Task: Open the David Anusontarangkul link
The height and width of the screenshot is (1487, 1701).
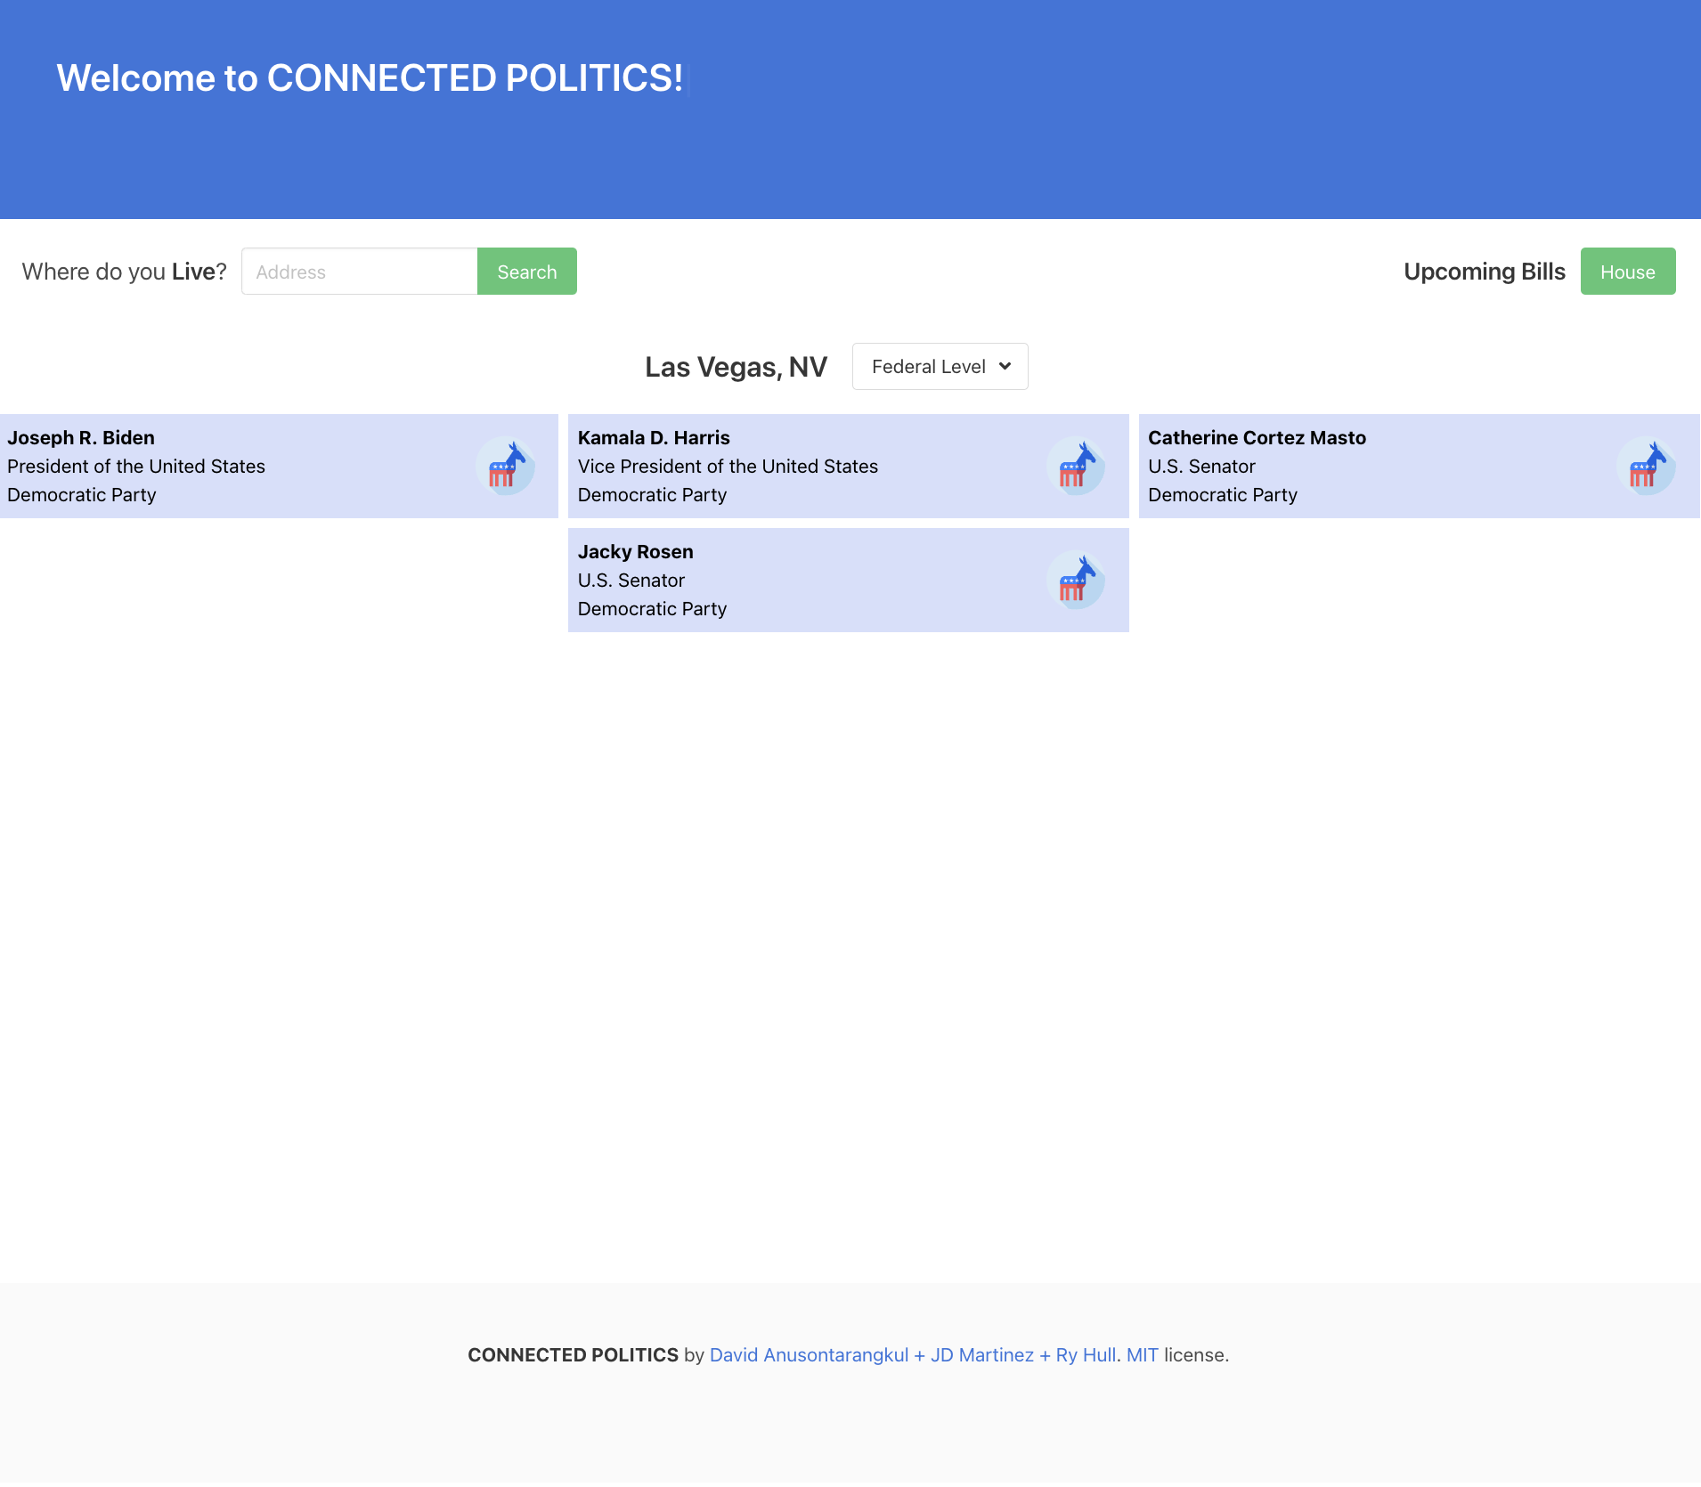Action: pos(806,1354)
